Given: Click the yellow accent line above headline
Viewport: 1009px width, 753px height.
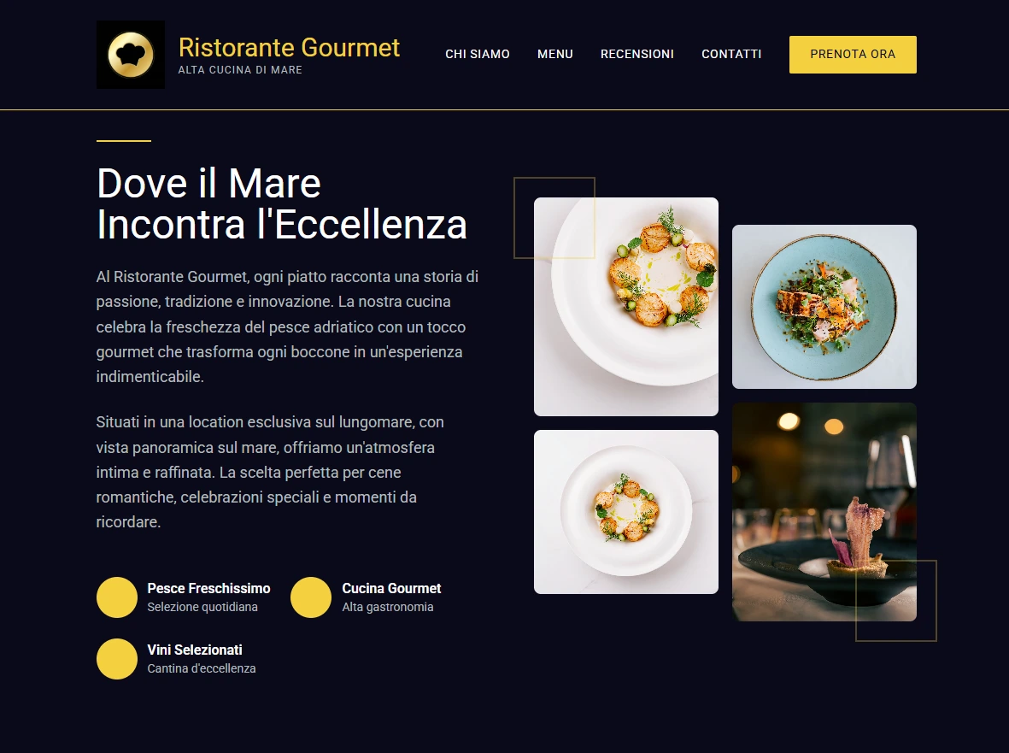Looking at the screenshot, I should [124, 140].
